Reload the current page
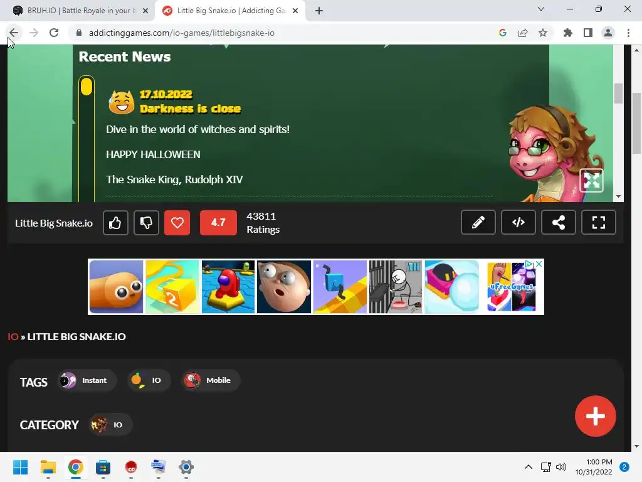This screenshot has width=642, height=482. click(x=54, y=33)
